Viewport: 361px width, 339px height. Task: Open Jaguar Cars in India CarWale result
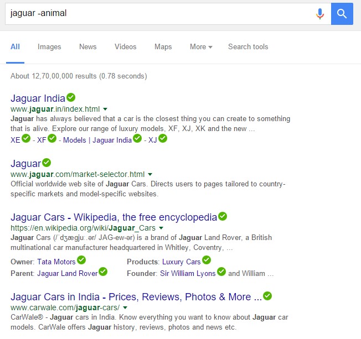click(x=136, y=297)
